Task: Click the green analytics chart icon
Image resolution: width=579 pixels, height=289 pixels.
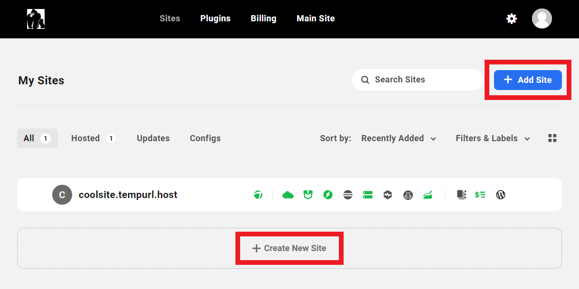Action: (x=428, y=195)
